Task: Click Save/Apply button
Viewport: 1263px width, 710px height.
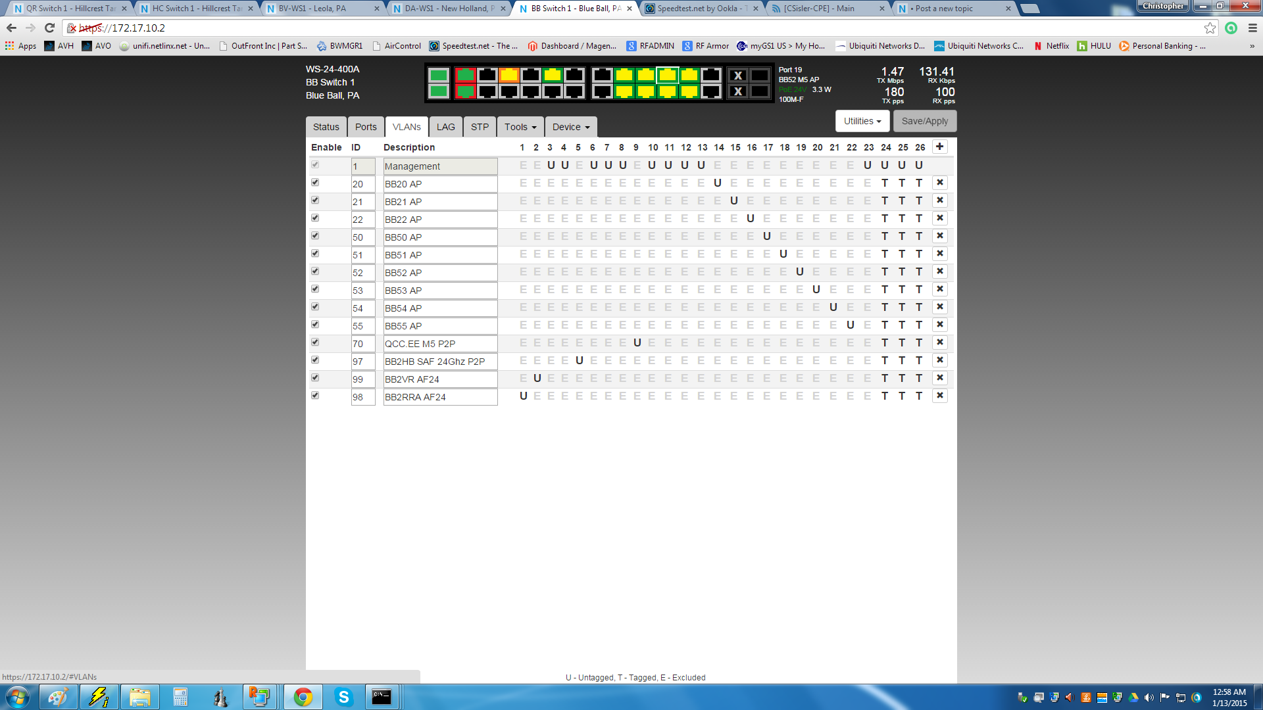Action: (925, 120)
